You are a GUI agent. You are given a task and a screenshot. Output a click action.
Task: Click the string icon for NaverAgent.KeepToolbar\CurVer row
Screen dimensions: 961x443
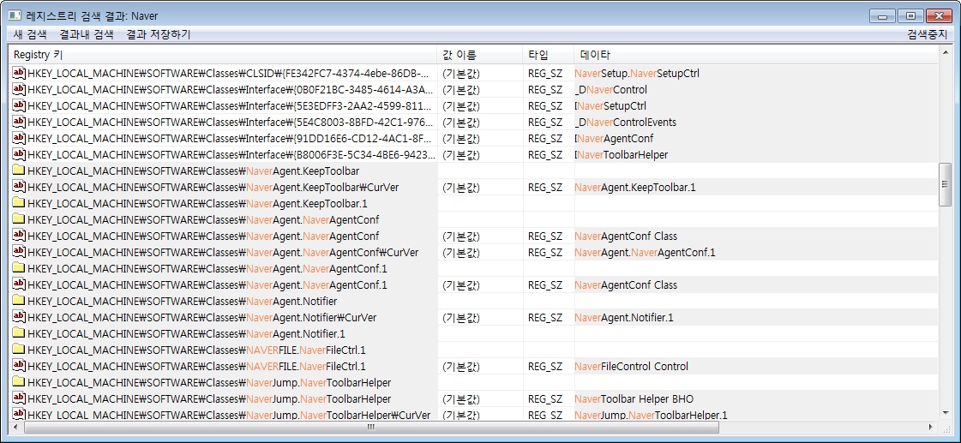click(x=18, y=188)
